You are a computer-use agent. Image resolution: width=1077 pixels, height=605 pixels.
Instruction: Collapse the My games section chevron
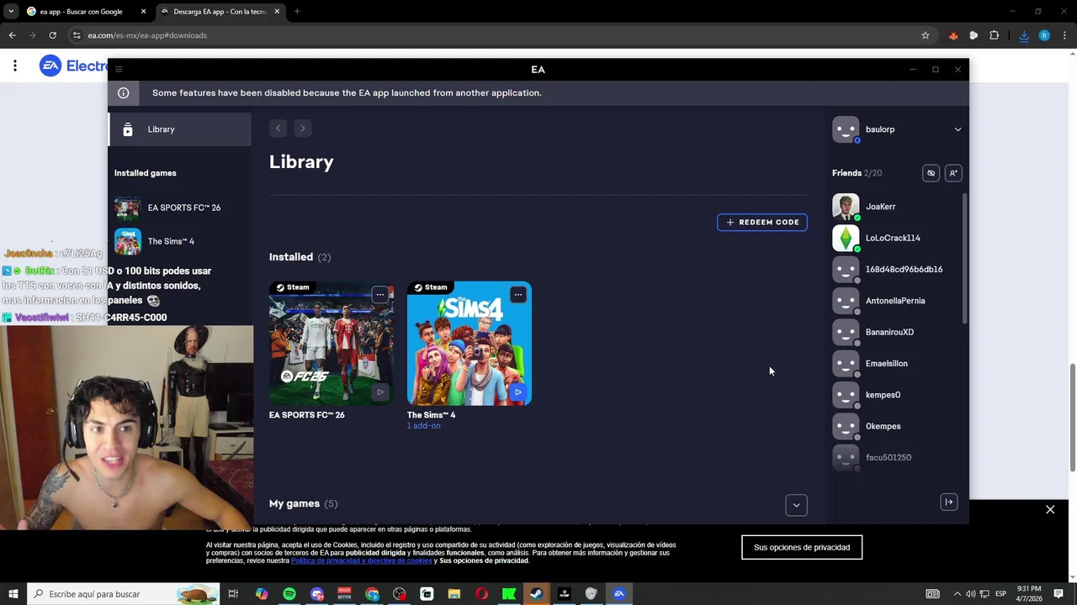(x=796, y=505)
